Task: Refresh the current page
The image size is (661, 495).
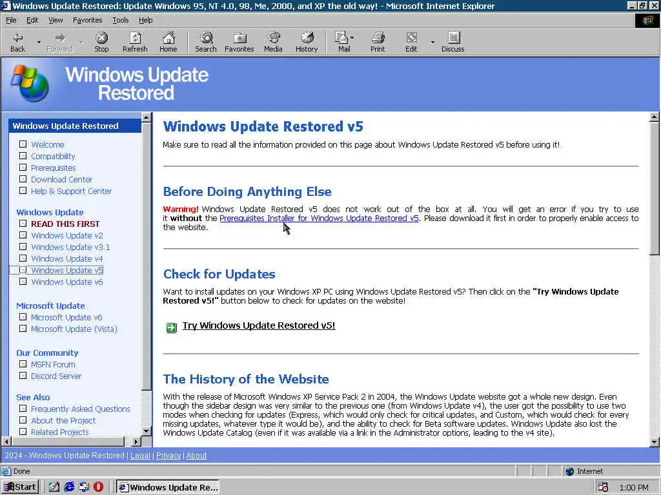Action: (135, 42)
